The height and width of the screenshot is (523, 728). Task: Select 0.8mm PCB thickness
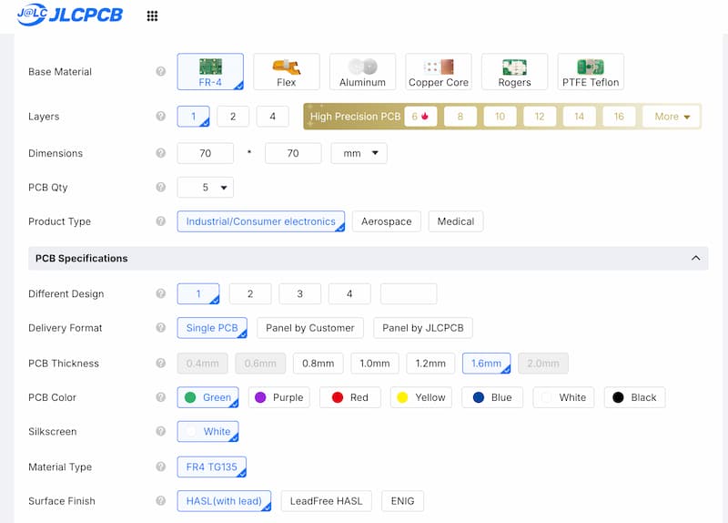[x=318, y=363]
